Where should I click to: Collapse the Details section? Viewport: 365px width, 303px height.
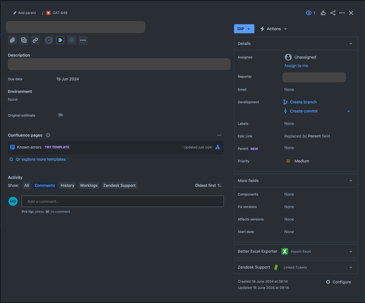(350, 43)
